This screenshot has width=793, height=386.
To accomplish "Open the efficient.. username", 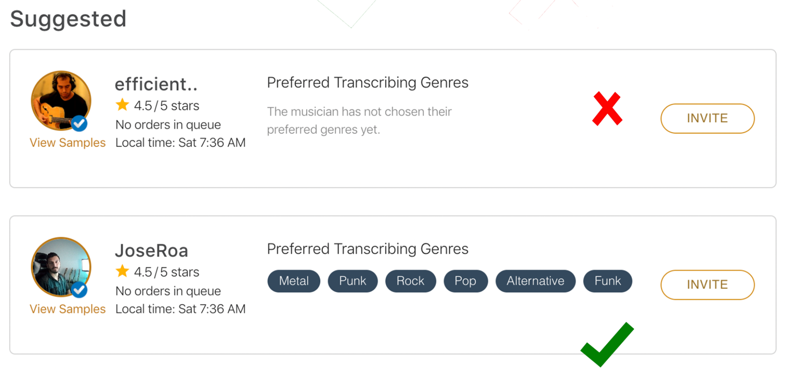I will (x=156, y=84).
